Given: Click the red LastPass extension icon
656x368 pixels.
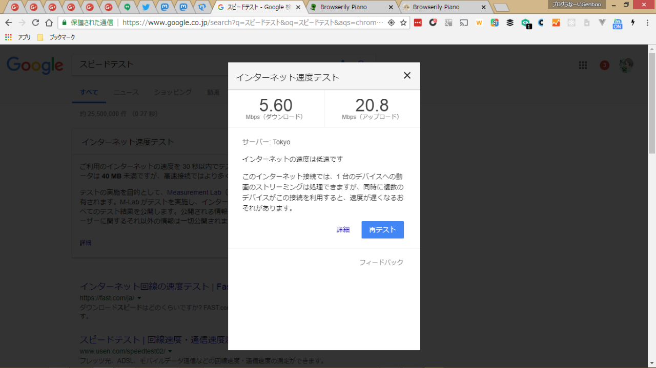Looking at the screenshot, I should [418, 23].
